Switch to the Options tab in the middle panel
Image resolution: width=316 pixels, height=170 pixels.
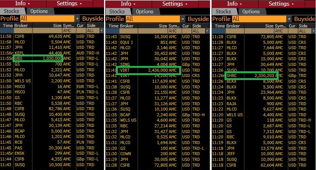tap(145, 11)
